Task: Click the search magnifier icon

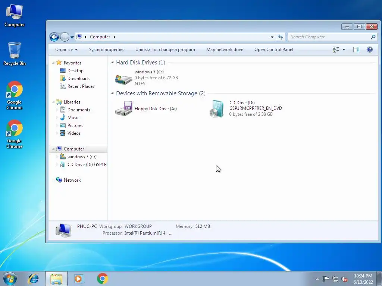Action: click(x=373, y=37)
